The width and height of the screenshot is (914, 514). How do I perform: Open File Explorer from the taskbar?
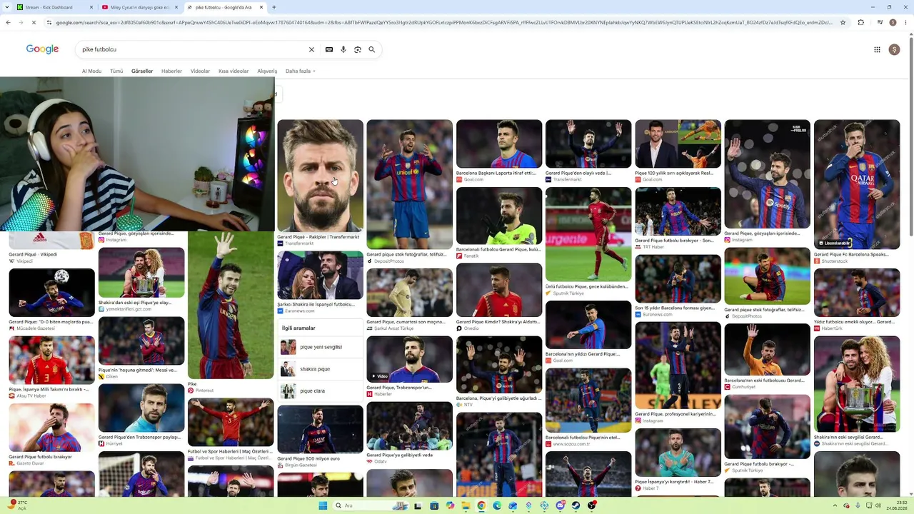point(466,505)
